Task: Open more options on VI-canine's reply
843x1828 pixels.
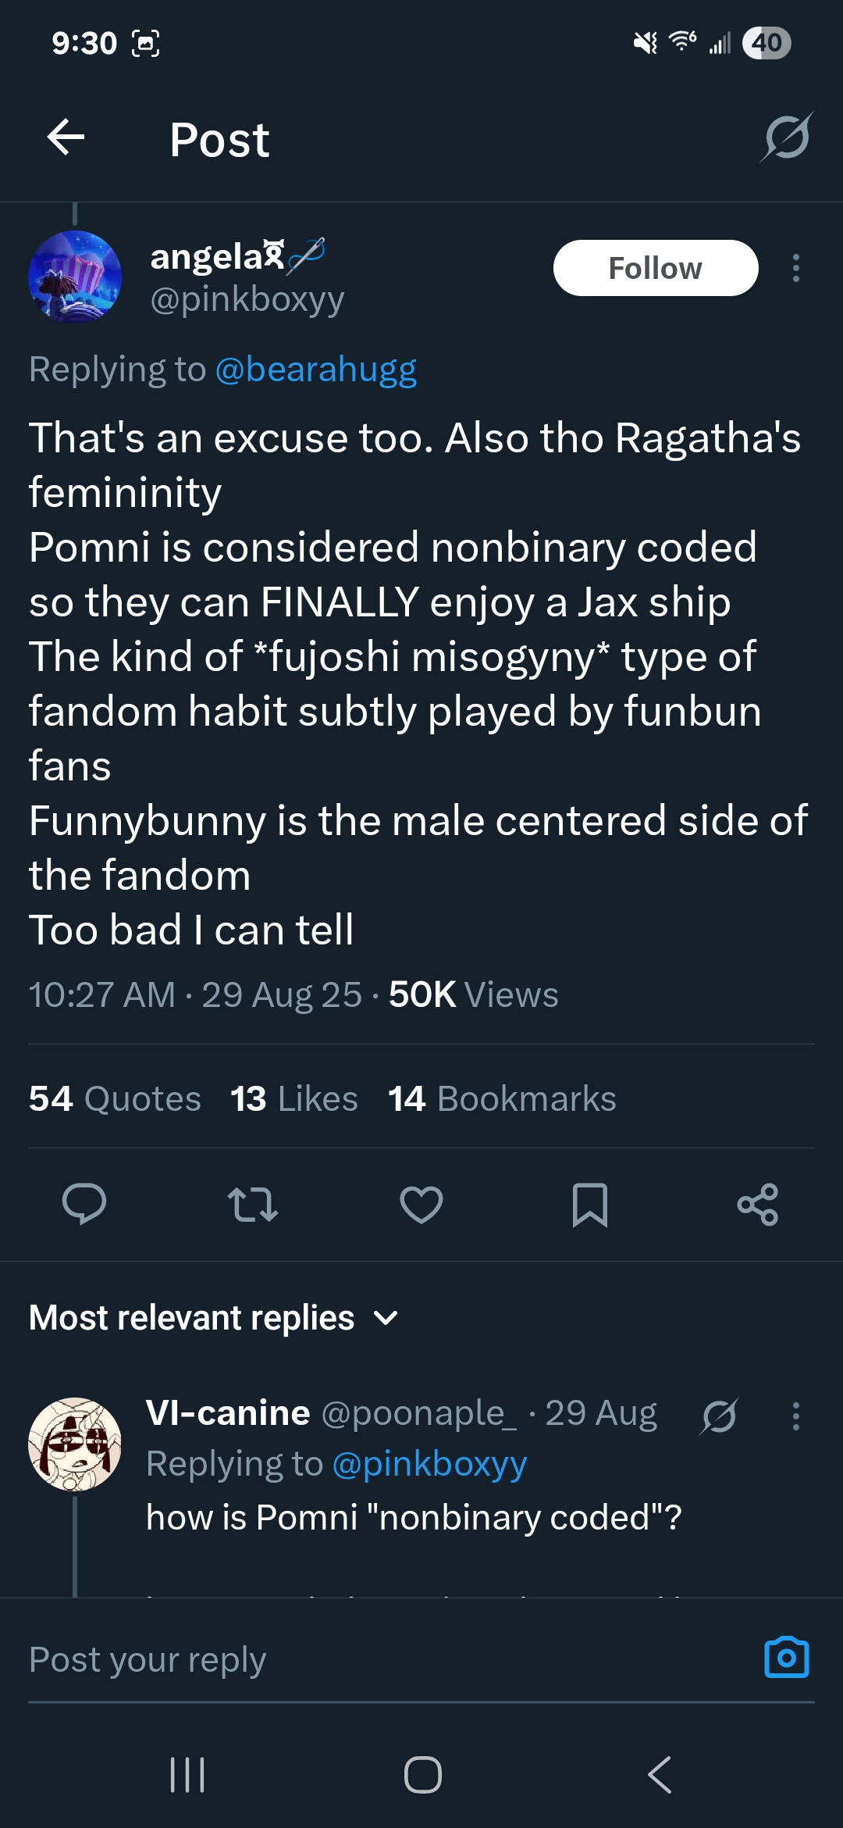Action: coord(795,1416)
